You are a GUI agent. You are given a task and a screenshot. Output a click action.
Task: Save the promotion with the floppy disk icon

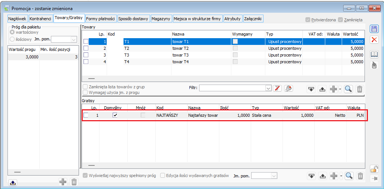pyautogui.click(x=374, y=29)
